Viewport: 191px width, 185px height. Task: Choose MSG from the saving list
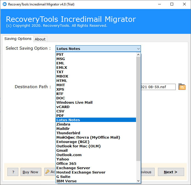click(x=96, y=59)
